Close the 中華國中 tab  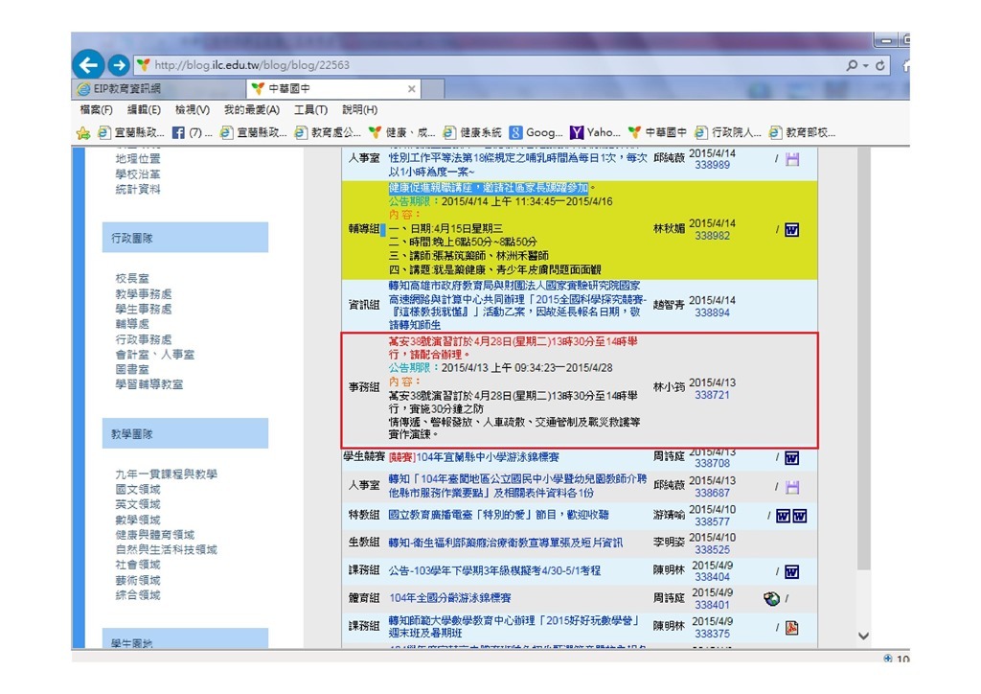(x=412, y=88)
